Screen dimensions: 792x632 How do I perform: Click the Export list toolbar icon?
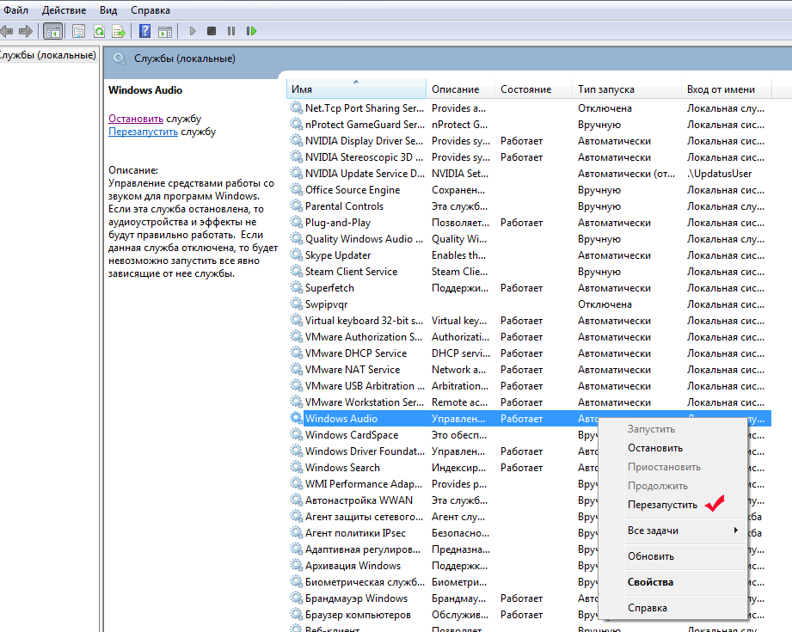(119, 31)
